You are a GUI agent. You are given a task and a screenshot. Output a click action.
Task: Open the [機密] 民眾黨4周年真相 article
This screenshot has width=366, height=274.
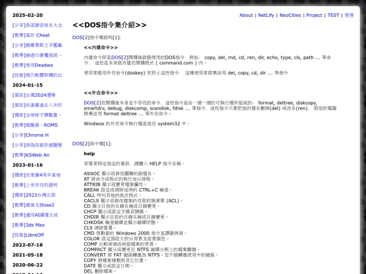[37, 175]
